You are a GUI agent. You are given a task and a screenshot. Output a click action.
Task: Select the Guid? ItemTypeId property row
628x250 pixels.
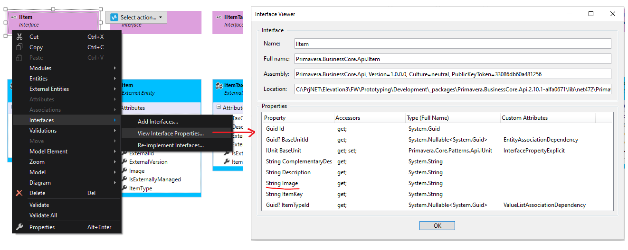point(437,205)
